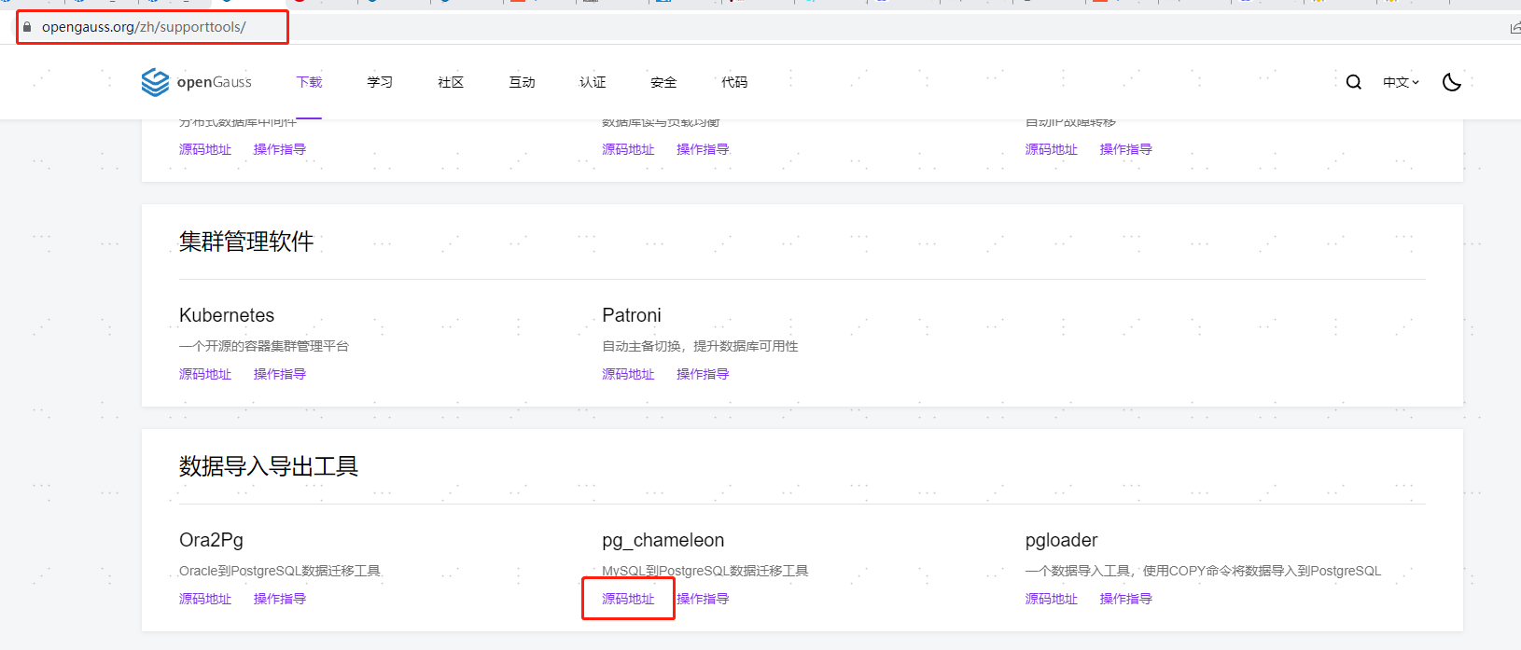Open the site search magnifier icon
The width and height of the screenshot is (1521, 650).
1353,82
